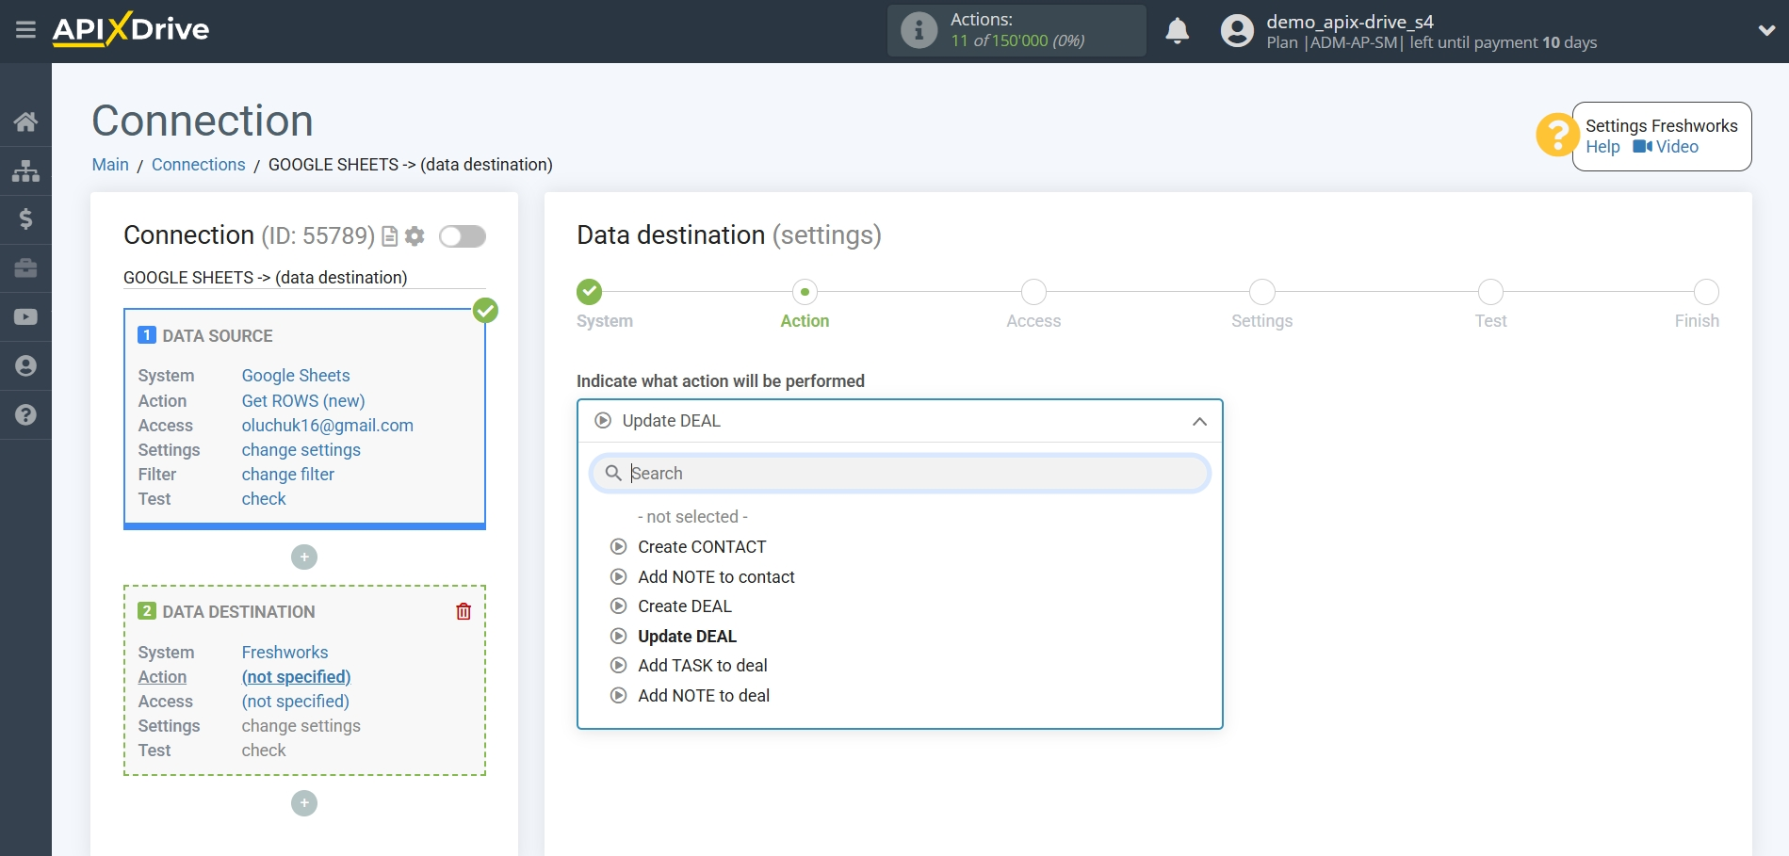The width and height of the screenshot is (1789, 856).
Task: Open the billing dollar sidebar icon
Action: (25, 219)
